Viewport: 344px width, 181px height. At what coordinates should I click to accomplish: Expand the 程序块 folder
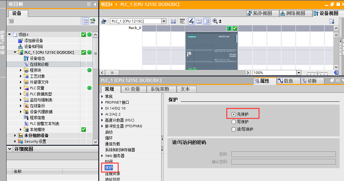[21, 70]
